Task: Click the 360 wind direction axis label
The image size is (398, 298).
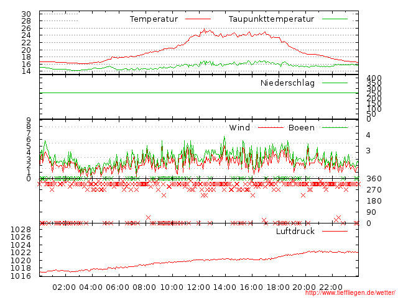Action: [x=374, y=179]
